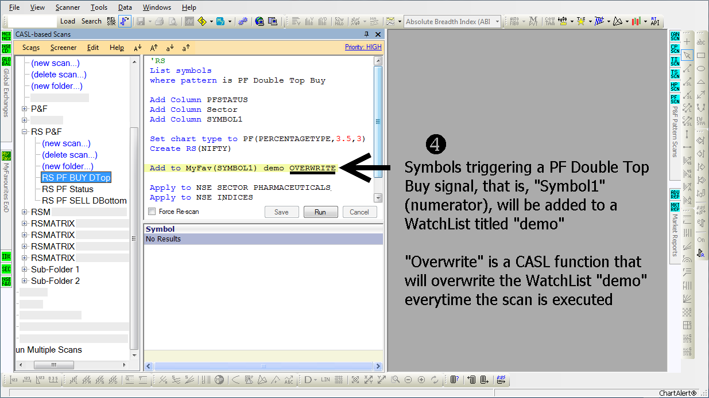Open the File menu
Image resolution: width=709 pixels, height=398 pixels.
coord(14,7)
